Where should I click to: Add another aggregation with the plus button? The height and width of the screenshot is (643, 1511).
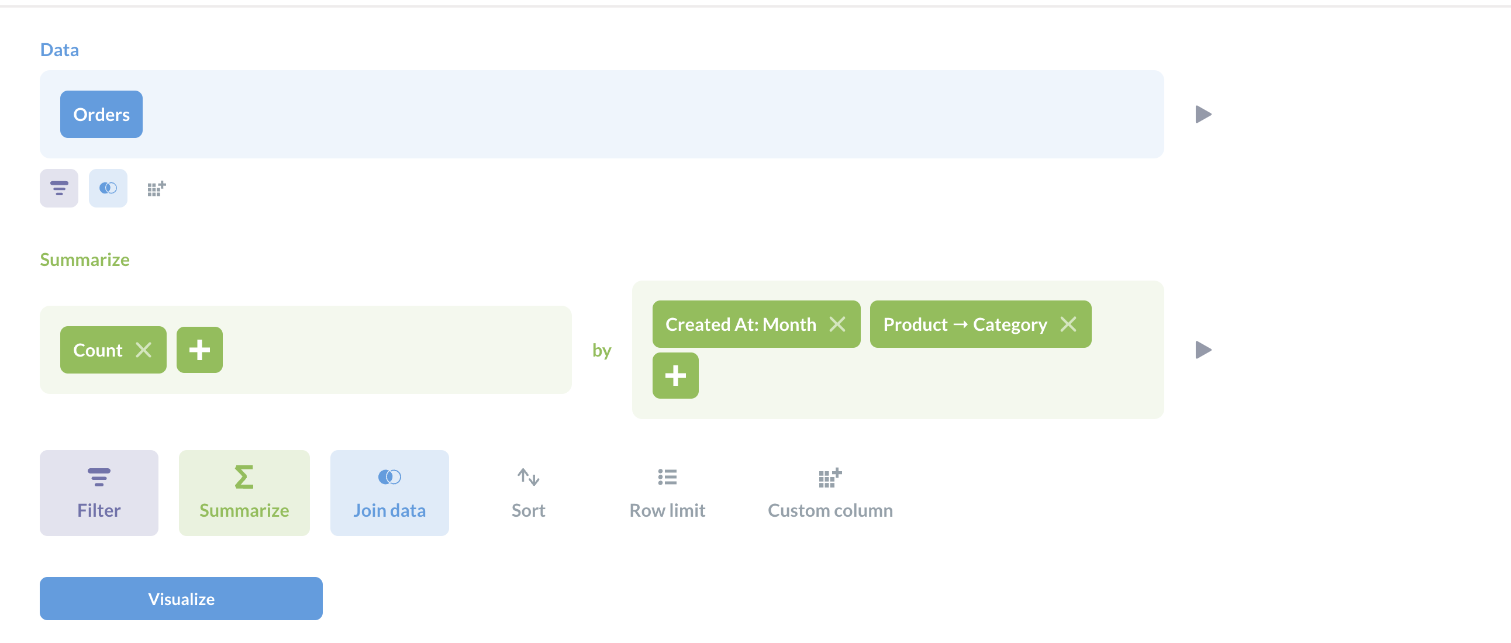click(199, 350)
